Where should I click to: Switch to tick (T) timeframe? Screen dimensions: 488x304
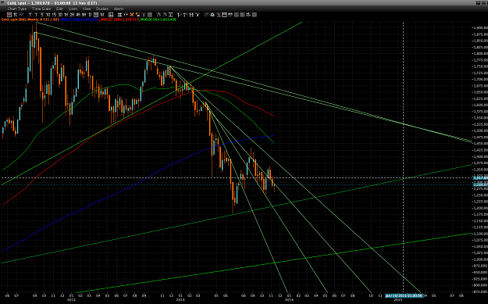coord(30,15)
